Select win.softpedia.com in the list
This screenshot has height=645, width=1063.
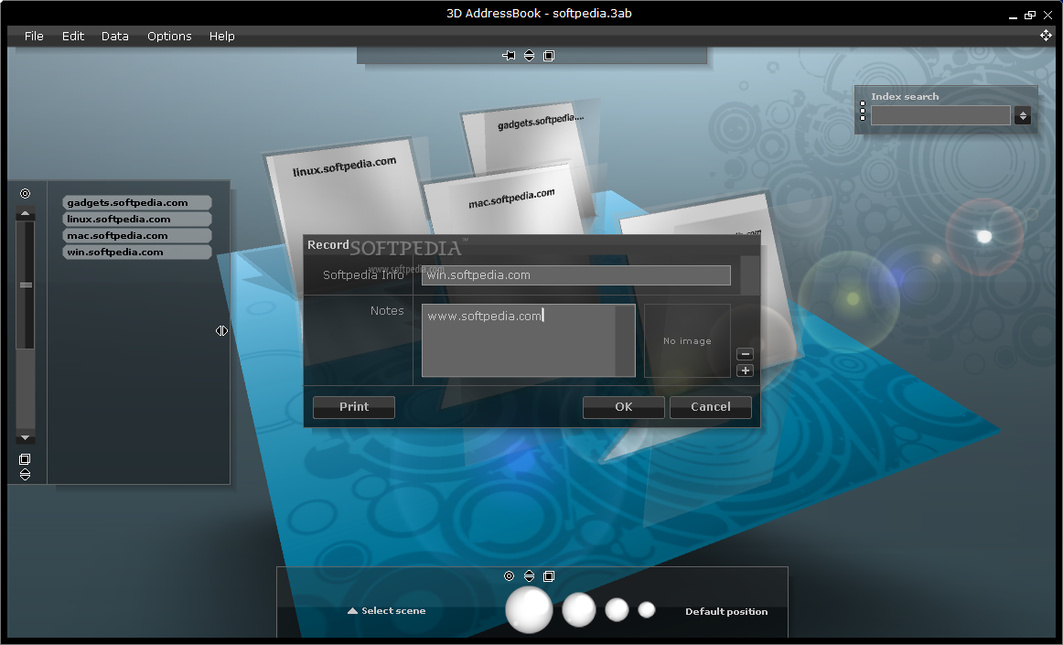(137, 252)
